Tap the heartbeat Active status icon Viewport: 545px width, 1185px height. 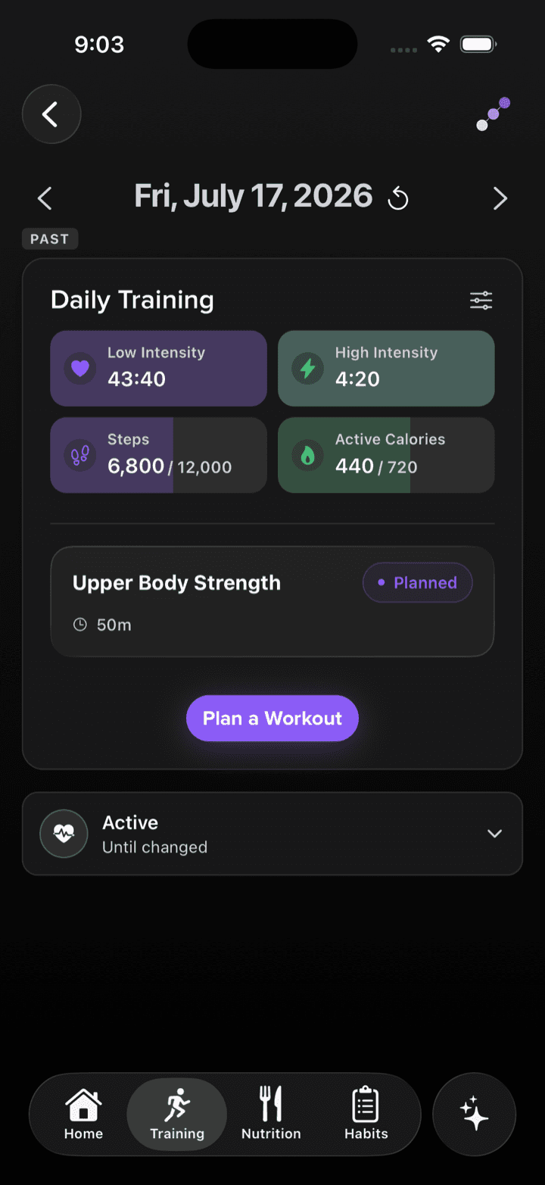[x=64, y=834]
